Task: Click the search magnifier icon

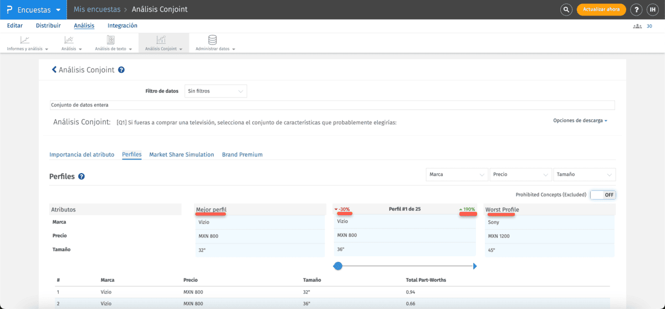Action: (566, 9)
